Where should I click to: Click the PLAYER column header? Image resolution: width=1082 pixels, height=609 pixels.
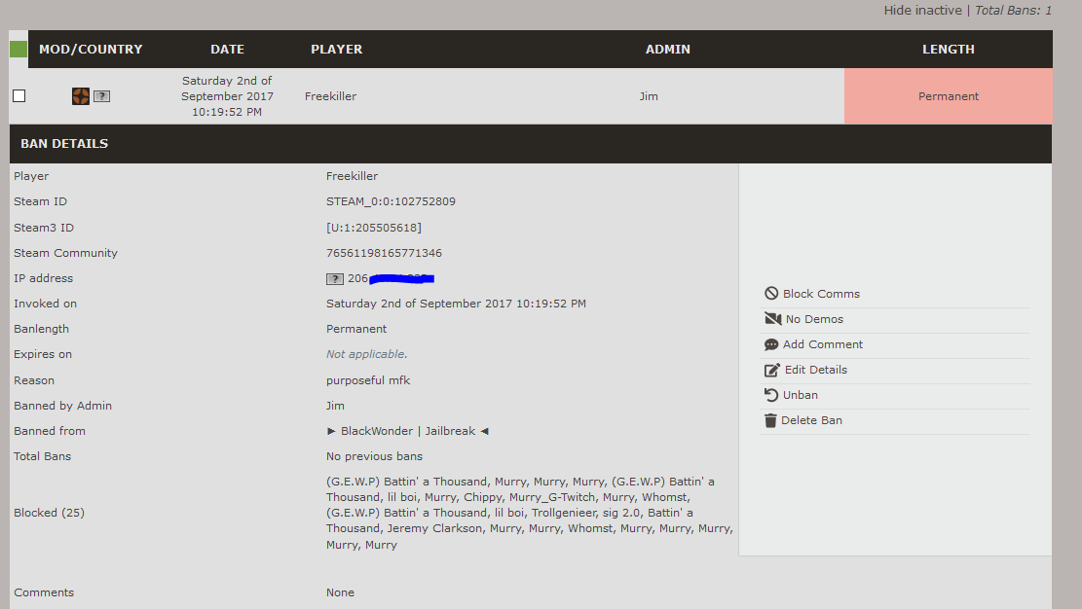click(336, 49)
